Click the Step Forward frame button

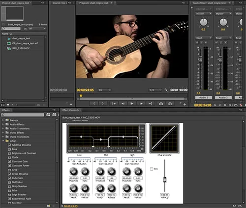click(141, 104)
